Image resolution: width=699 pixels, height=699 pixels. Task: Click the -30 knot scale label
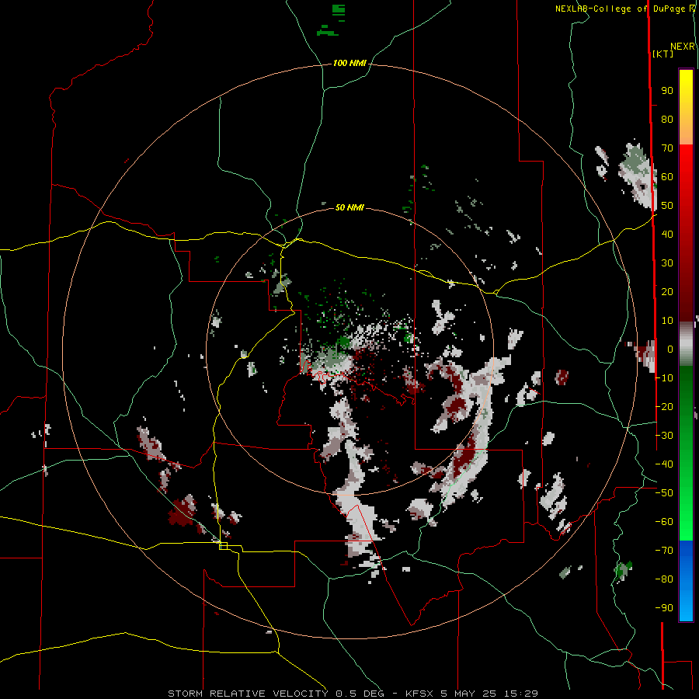click(x=665, y=436)
